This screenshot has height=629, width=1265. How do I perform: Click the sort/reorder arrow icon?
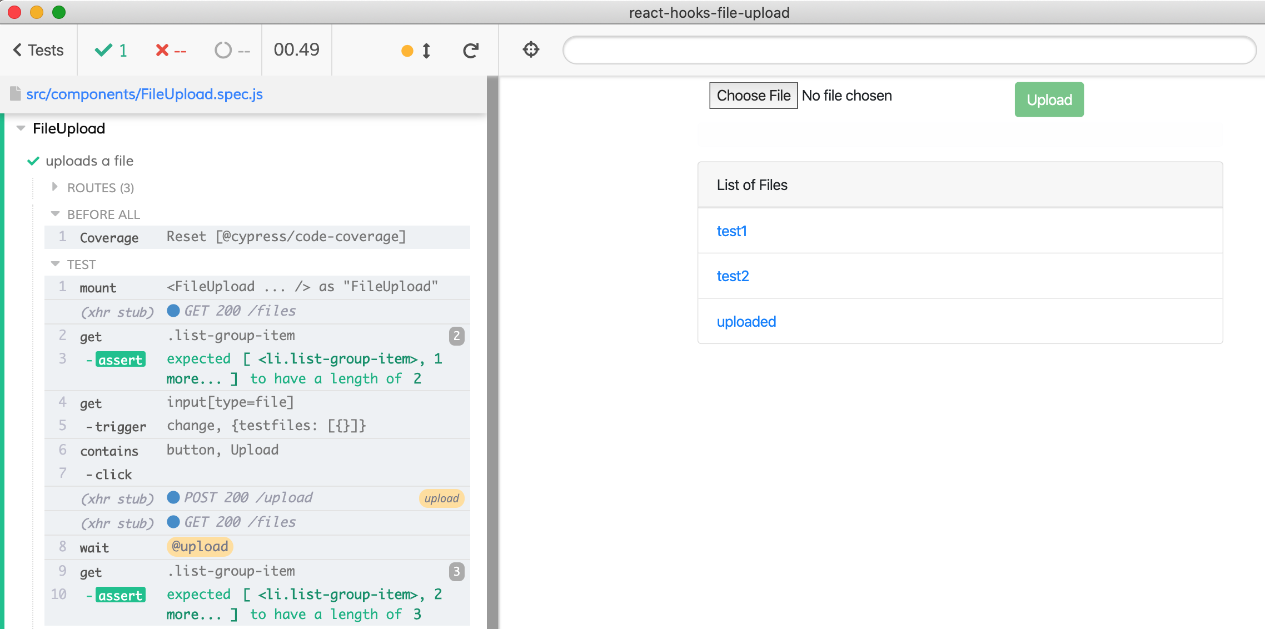(x=425, y=51)
